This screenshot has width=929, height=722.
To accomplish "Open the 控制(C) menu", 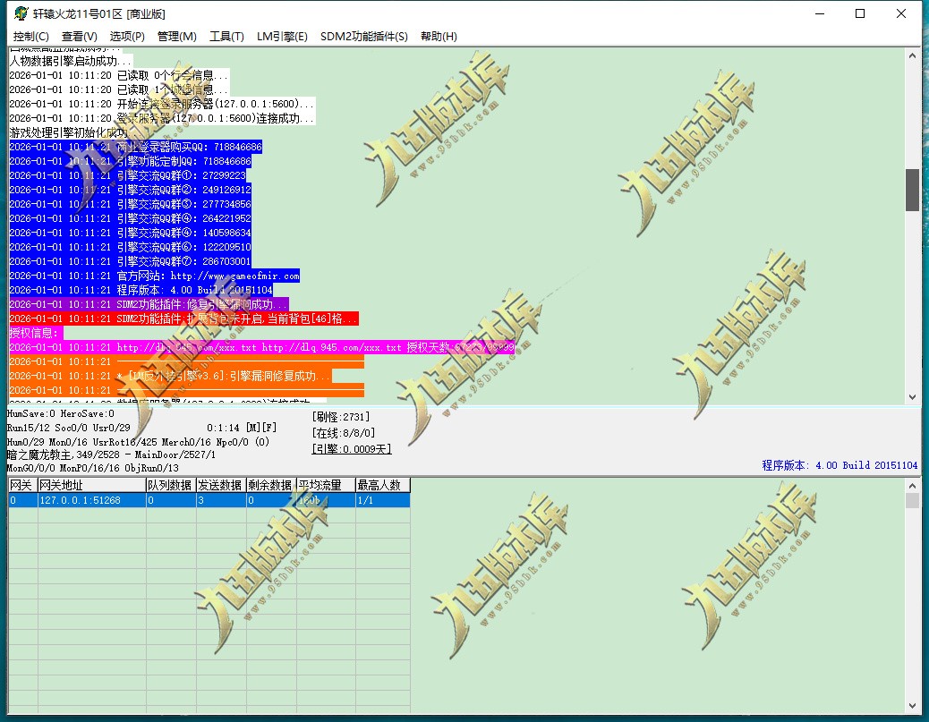I will coord(30,36).
